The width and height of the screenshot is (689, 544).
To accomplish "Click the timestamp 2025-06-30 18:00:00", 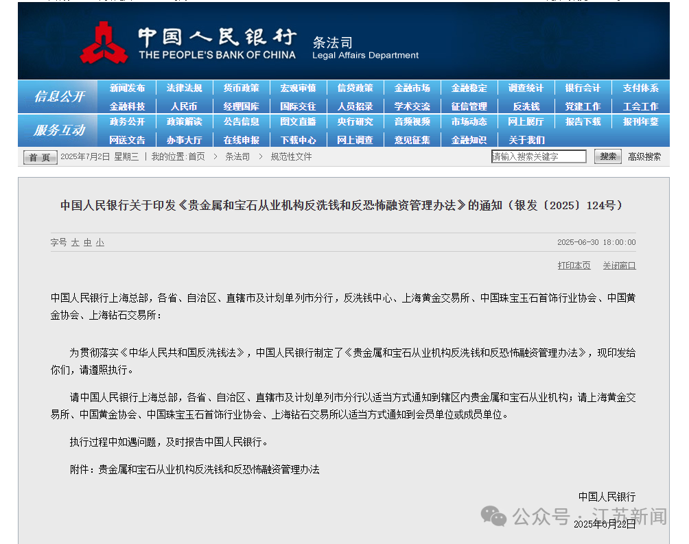I will click(x=596, y=242).
